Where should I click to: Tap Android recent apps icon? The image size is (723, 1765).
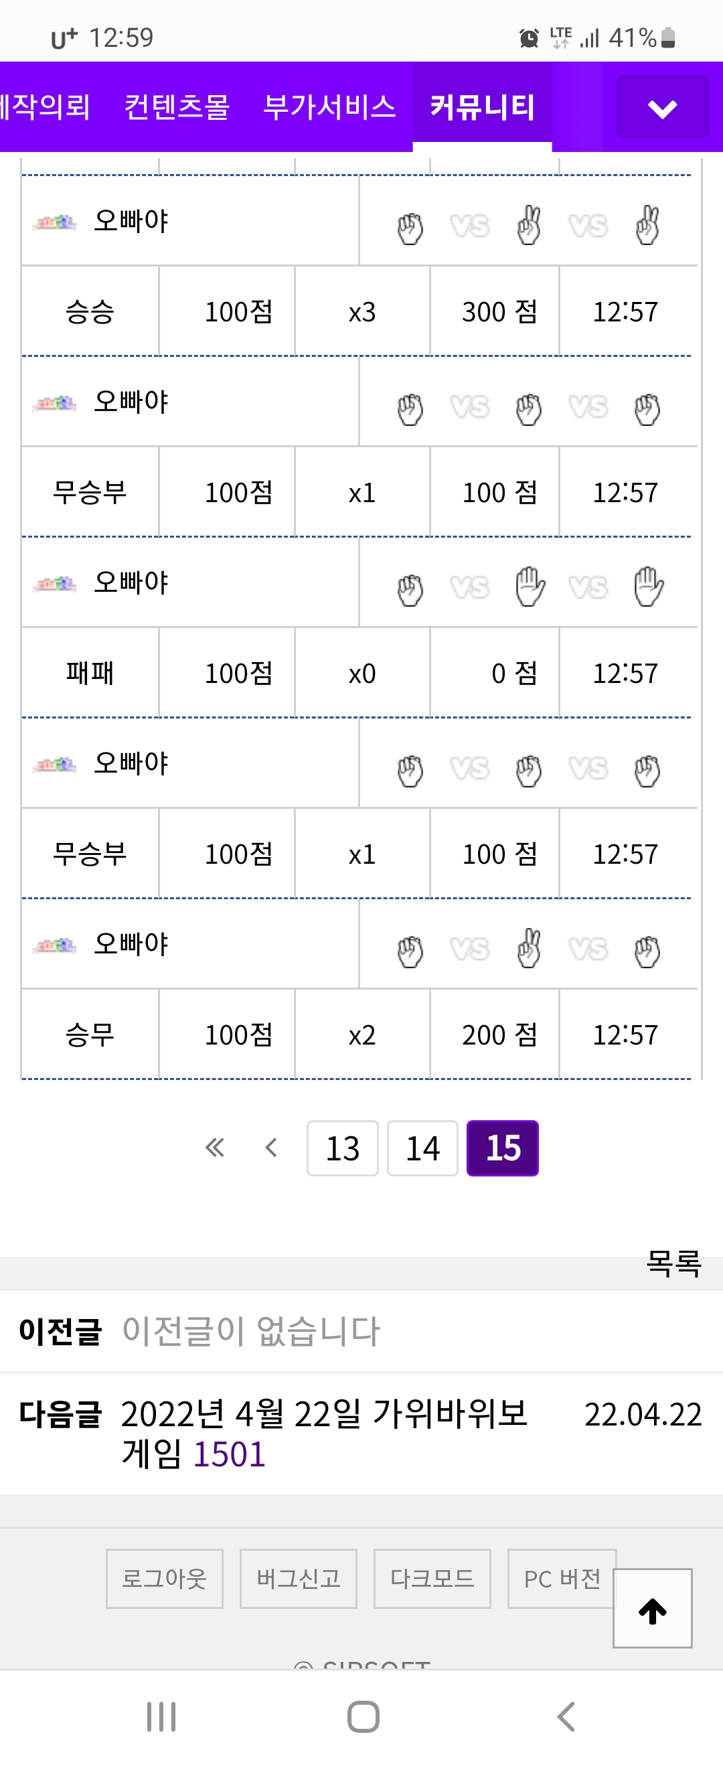[x=162, y=1716]
